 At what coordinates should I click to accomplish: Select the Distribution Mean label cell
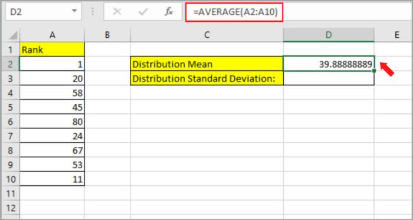click(206, 64)
